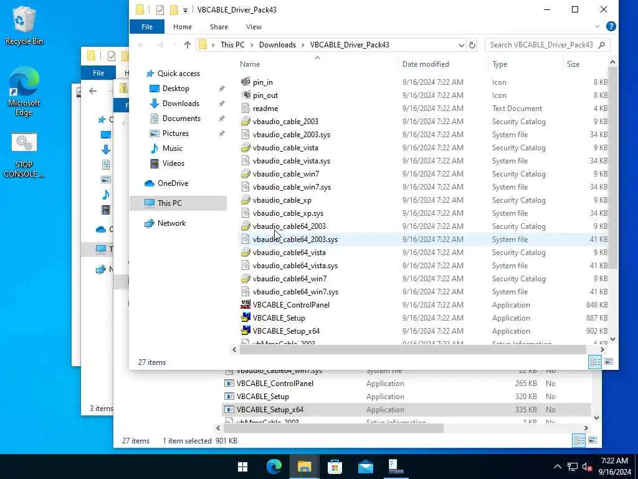Screen dimensions: 638x479
Task: Switch to large icons view layout
Action: click(x=609, y=362)
